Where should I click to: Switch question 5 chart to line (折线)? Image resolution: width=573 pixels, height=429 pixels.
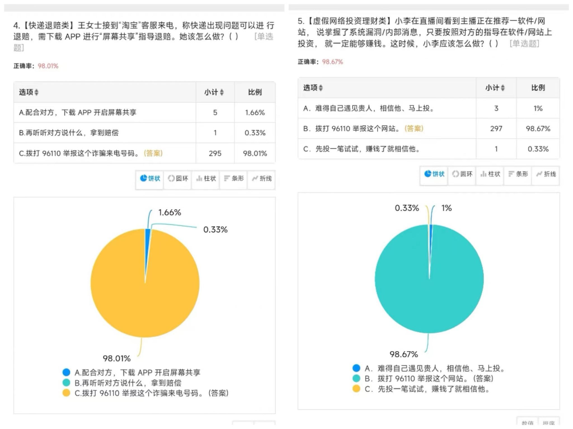(546, 174)
